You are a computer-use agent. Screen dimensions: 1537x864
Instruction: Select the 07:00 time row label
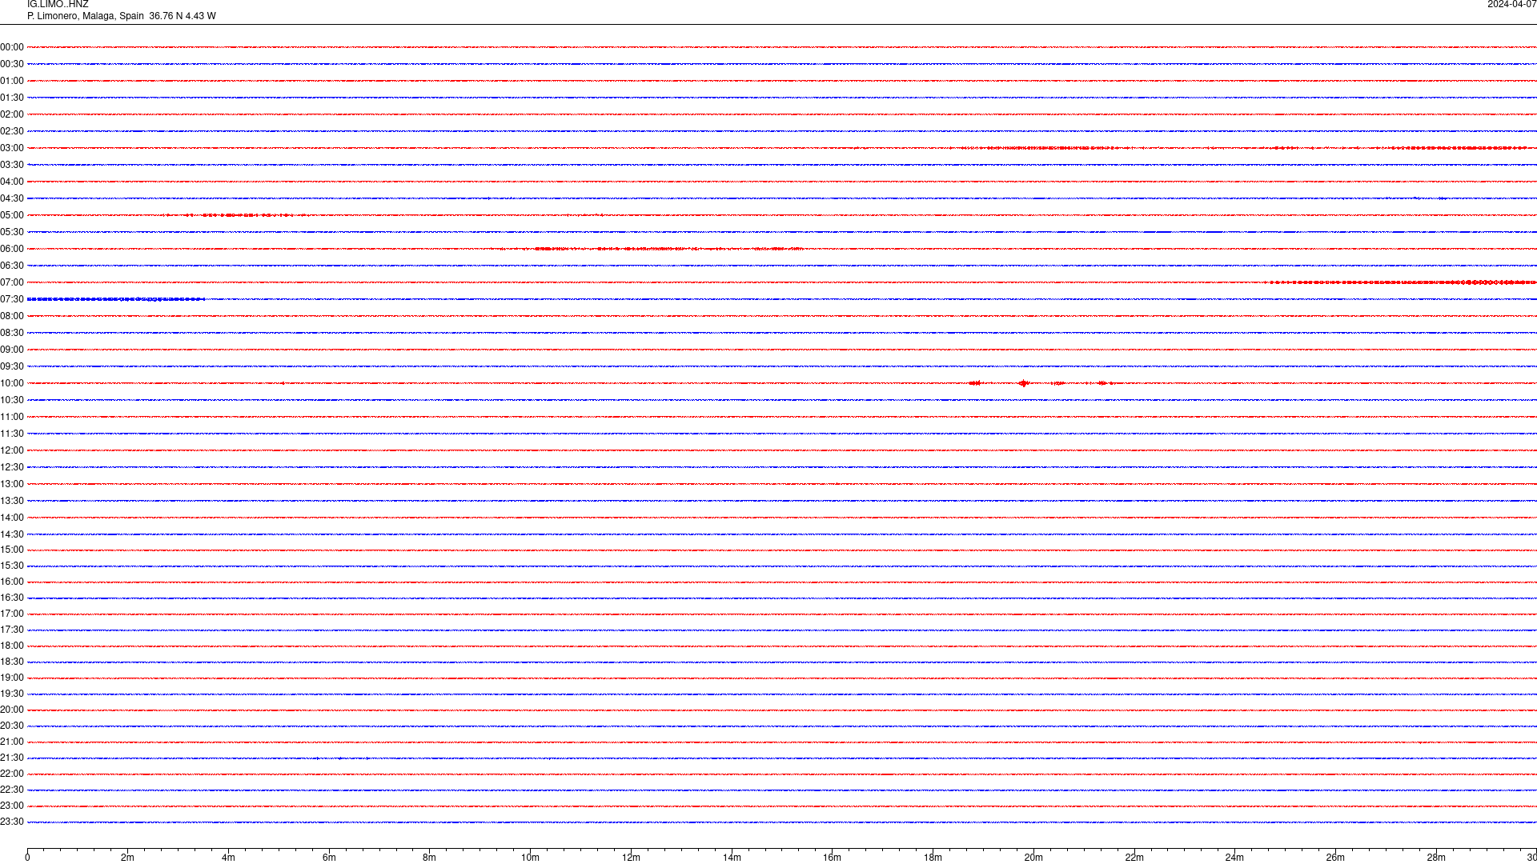click(12, 282)
